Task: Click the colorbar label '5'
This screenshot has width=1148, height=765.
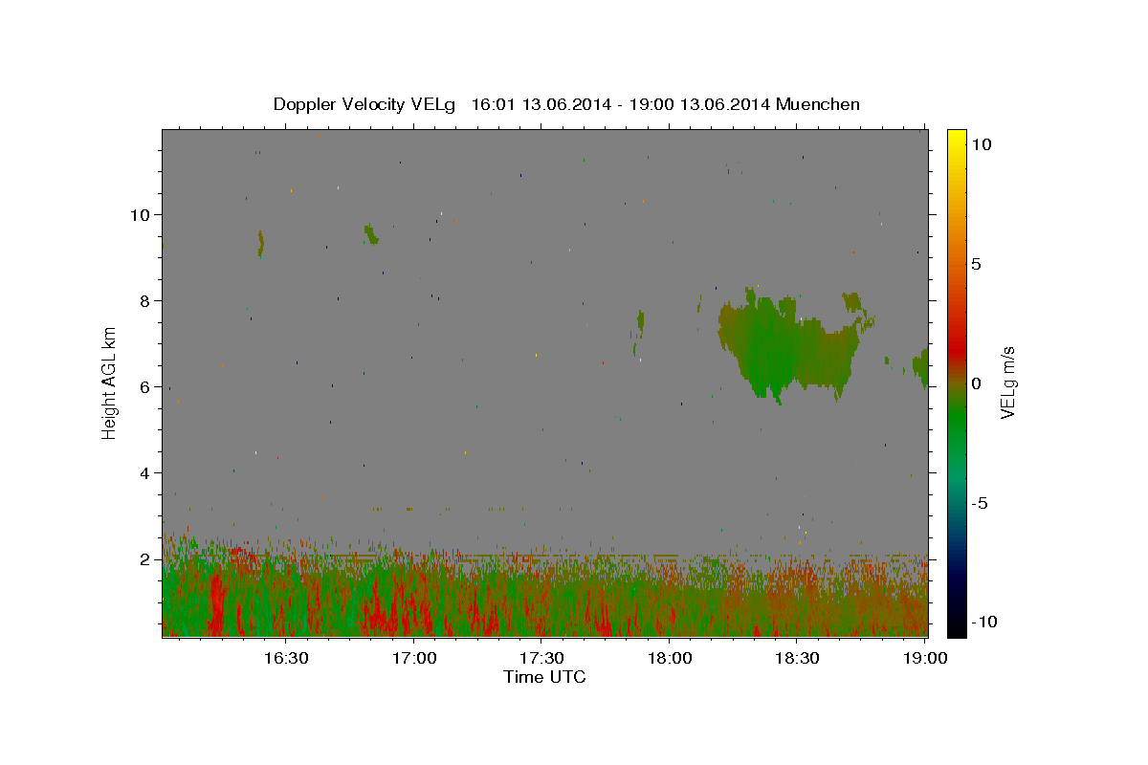Action: click(976, 264)
